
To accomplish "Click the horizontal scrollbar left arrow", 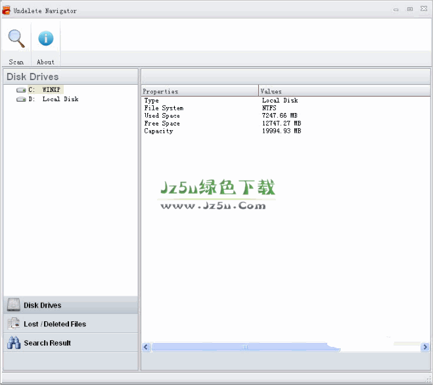I will pos(147,346).
